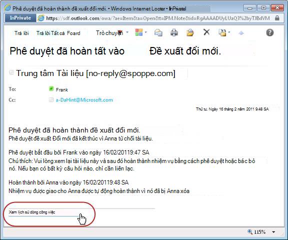Click the envelope reply-with-message icon
Image resolution: width=288 pixels, height=240 pixels.
click(x=158, y=32)
